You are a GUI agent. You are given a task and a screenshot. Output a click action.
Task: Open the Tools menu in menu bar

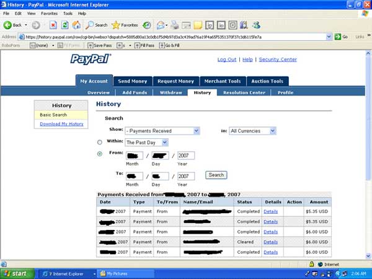click(x=67, y=13)
